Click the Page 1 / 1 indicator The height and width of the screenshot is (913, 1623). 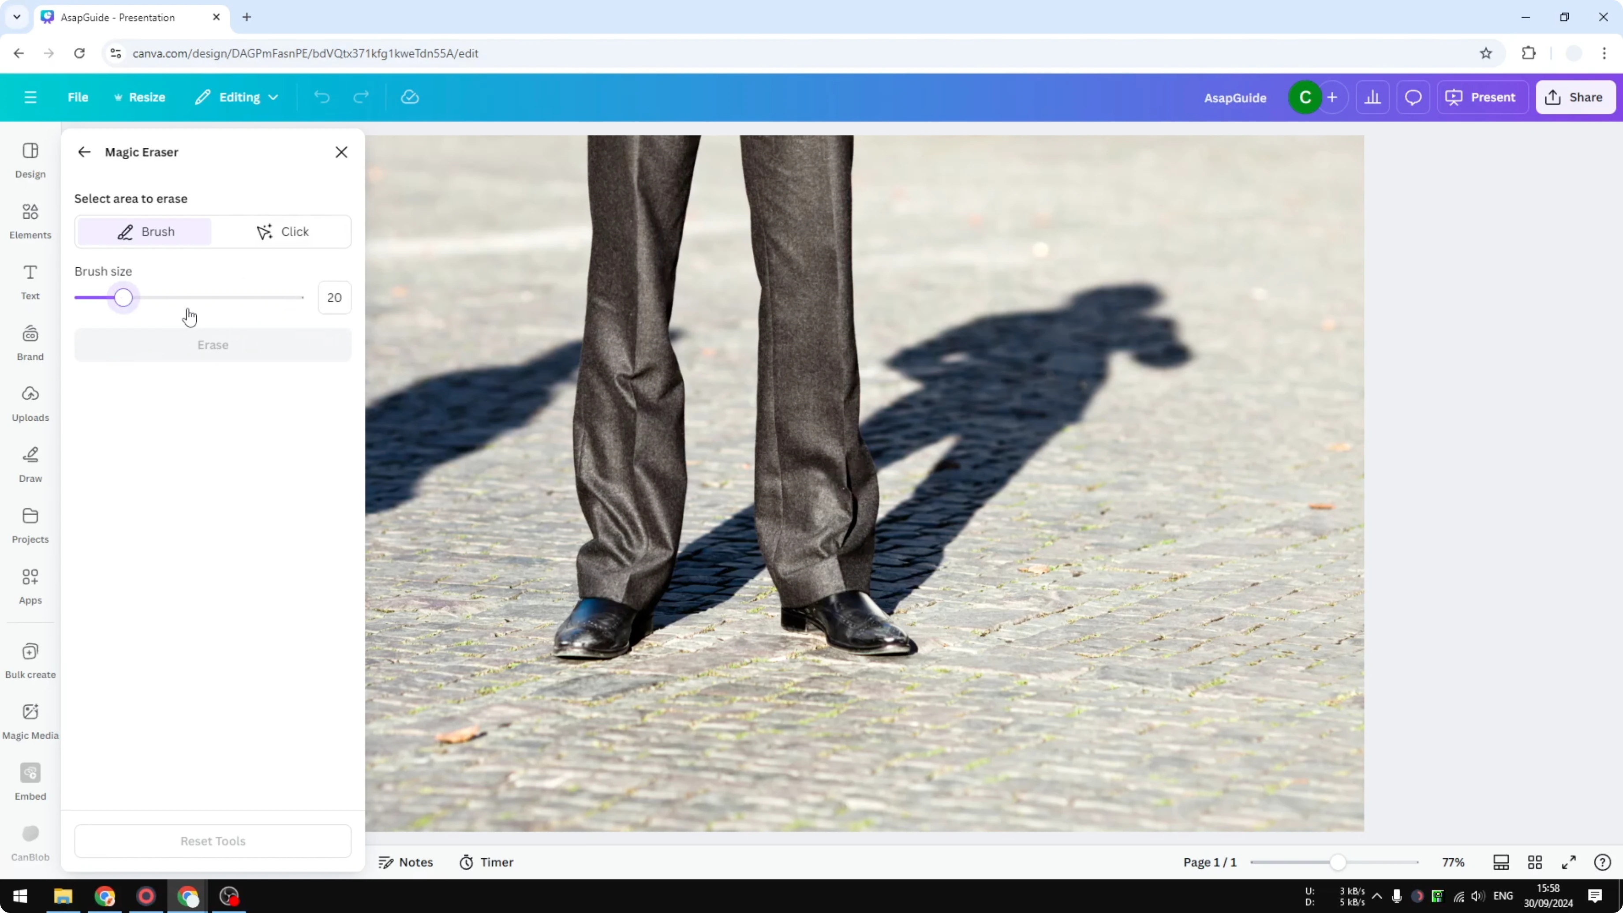click(x=1210, y=862)
